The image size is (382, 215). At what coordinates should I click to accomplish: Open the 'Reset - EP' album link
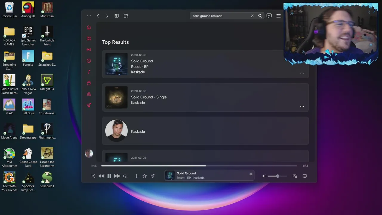pyautogui.click(x=140, y=67)
